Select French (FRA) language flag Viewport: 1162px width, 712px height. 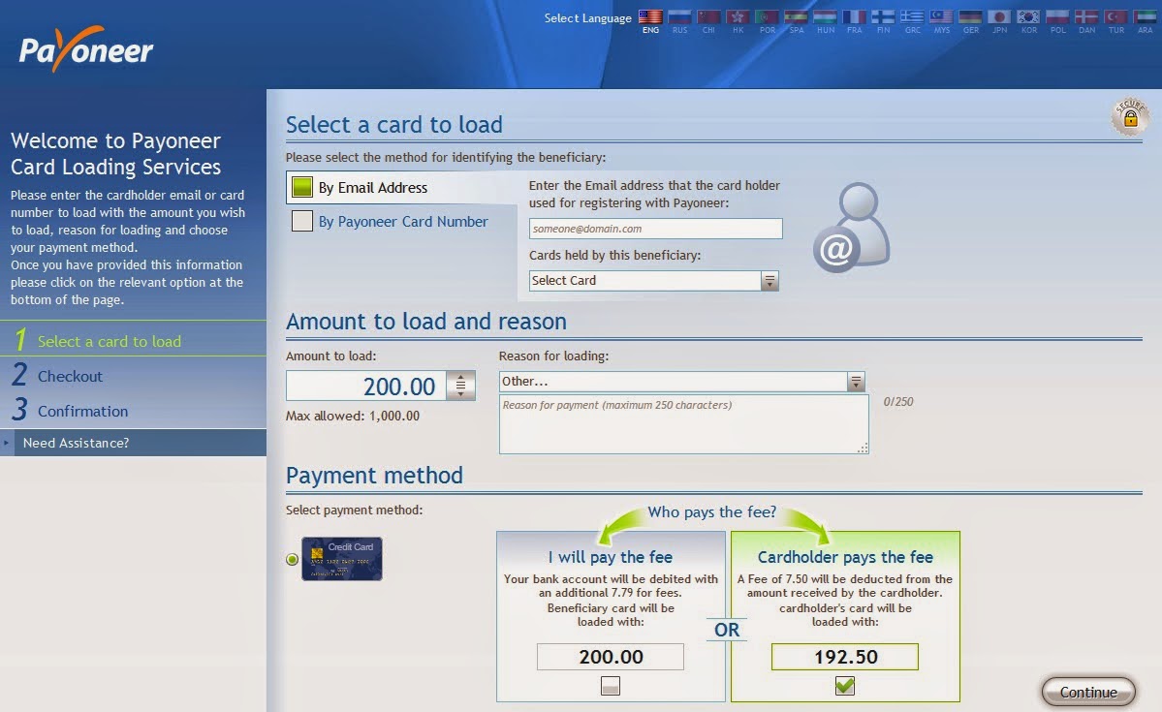point(854,17)
